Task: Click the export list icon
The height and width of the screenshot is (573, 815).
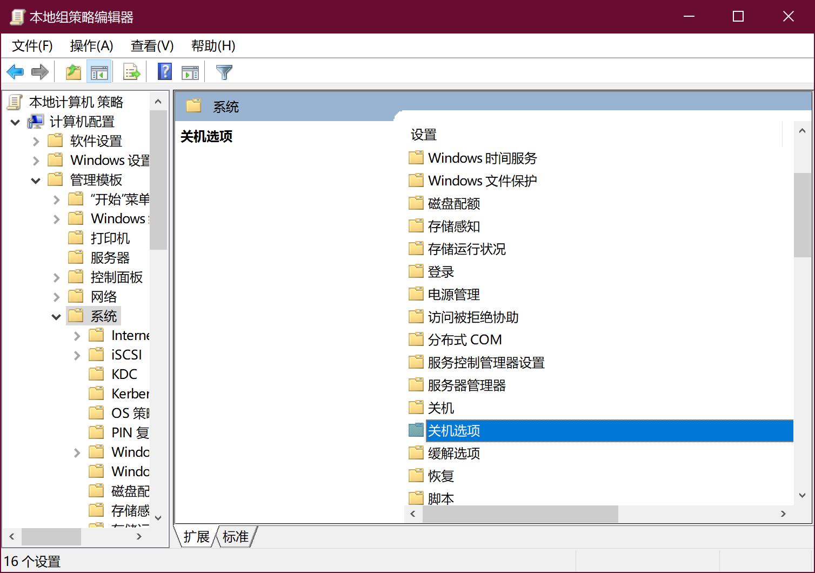Action: (131, 71)
